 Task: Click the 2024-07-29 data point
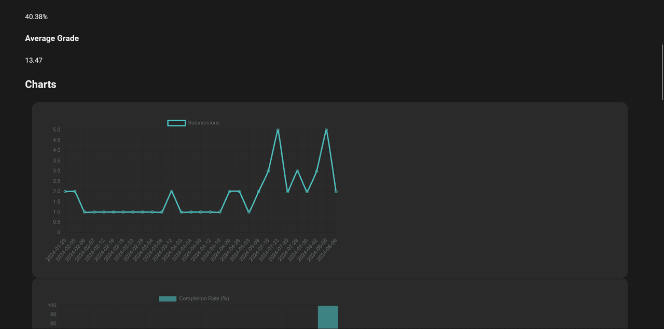[297, 171]
